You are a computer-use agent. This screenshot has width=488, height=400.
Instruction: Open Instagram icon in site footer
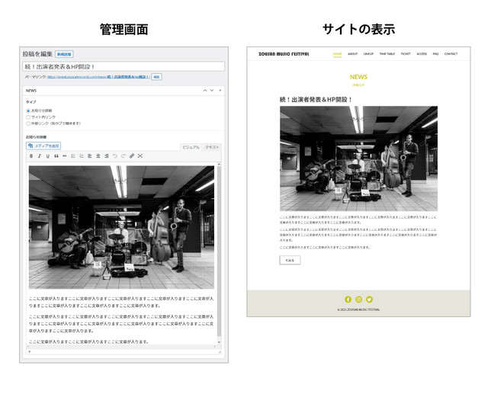(x=358, y=299)
